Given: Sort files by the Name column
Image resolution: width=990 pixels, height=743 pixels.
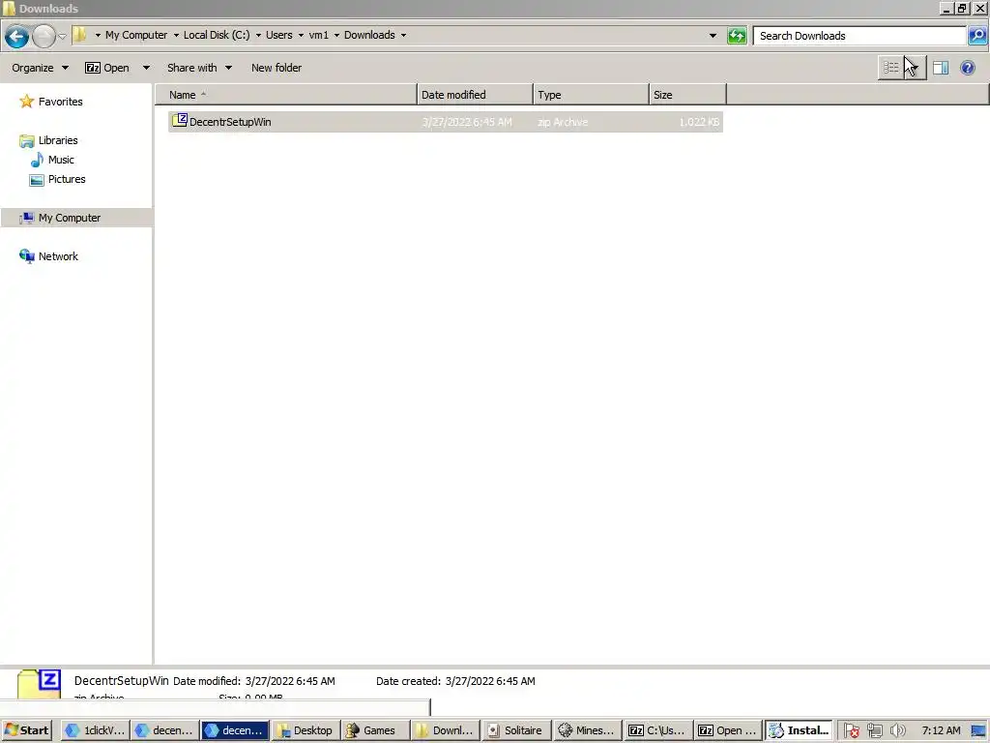Looking at the screenshot, I should tap(286, 95).
